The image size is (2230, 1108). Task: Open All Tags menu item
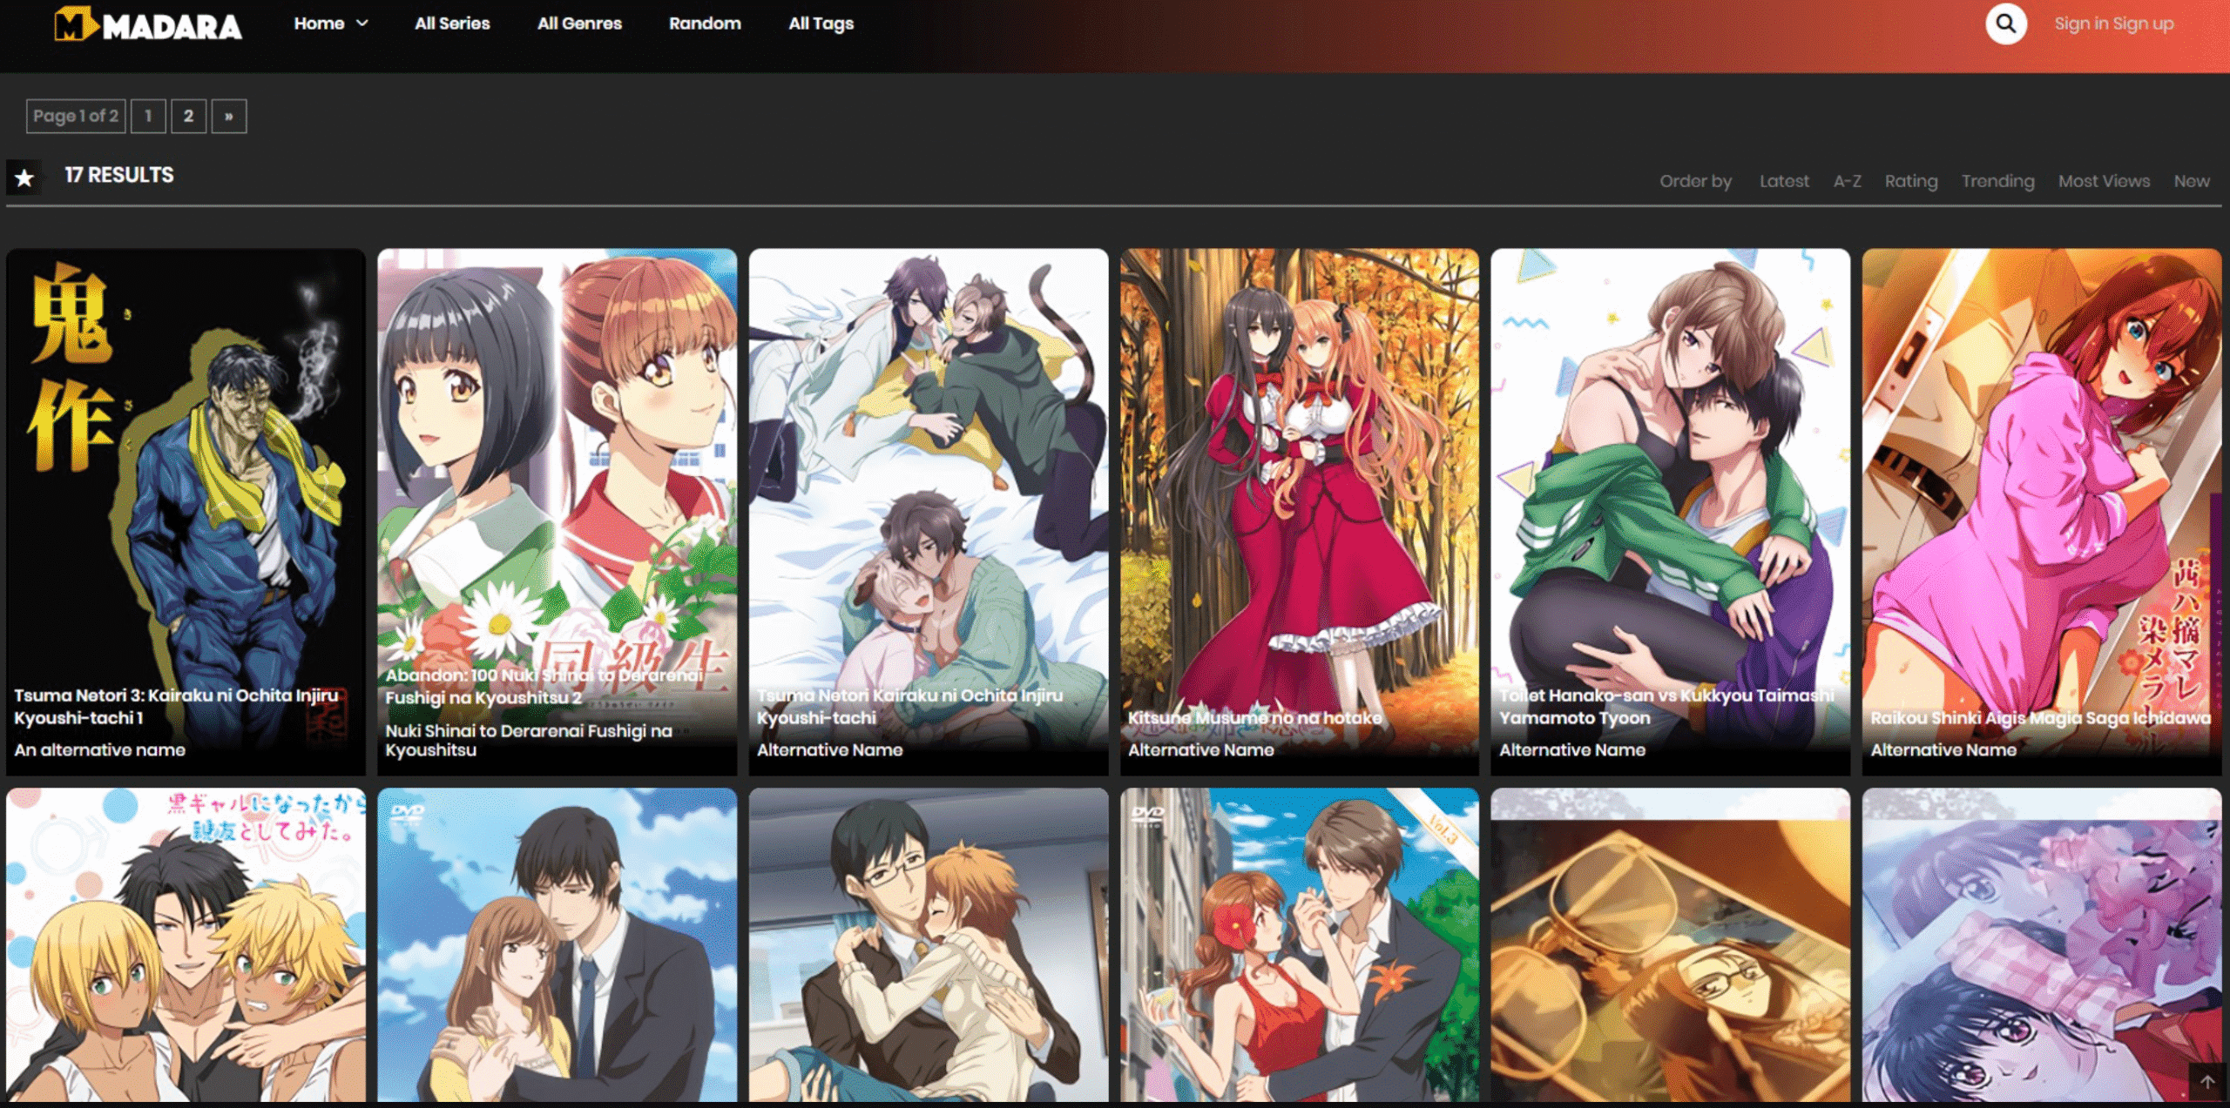coord(821,24)
